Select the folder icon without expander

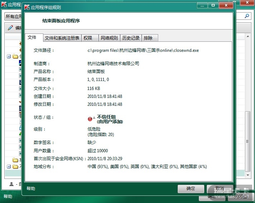[x=15, y=160]
